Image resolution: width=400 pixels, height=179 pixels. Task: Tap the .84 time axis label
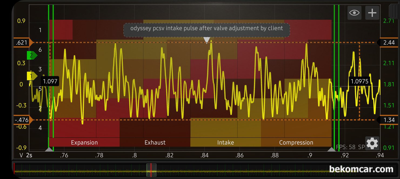(205, 155)
